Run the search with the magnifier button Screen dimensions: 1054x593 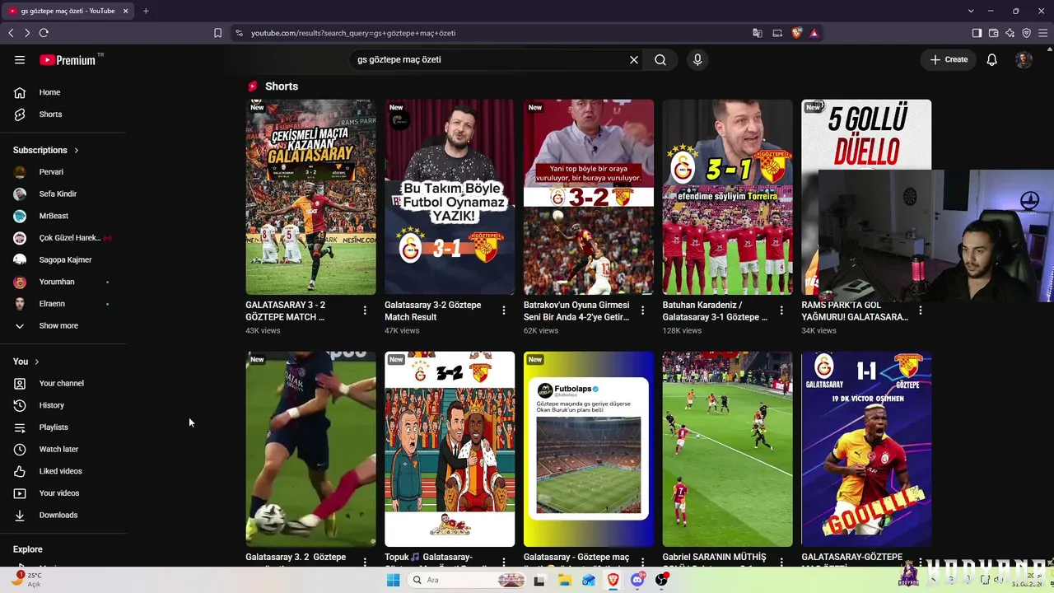tap(660, 60)
